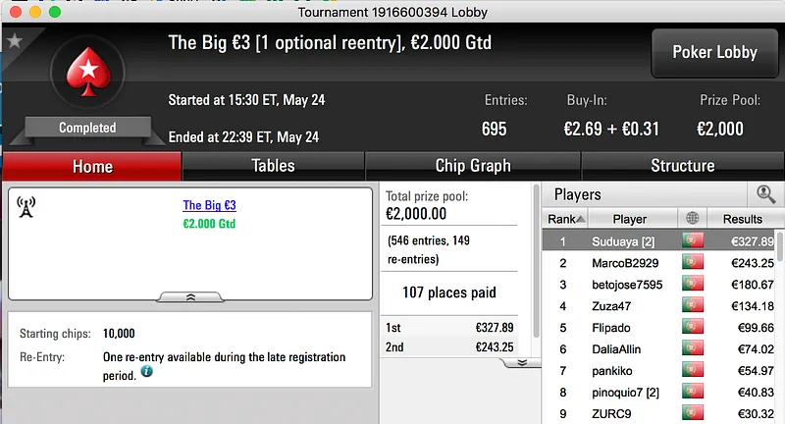Viewport: 785px width, 424px height.
Task: Sort players by Rank column
Action: (x=566, y=219)
